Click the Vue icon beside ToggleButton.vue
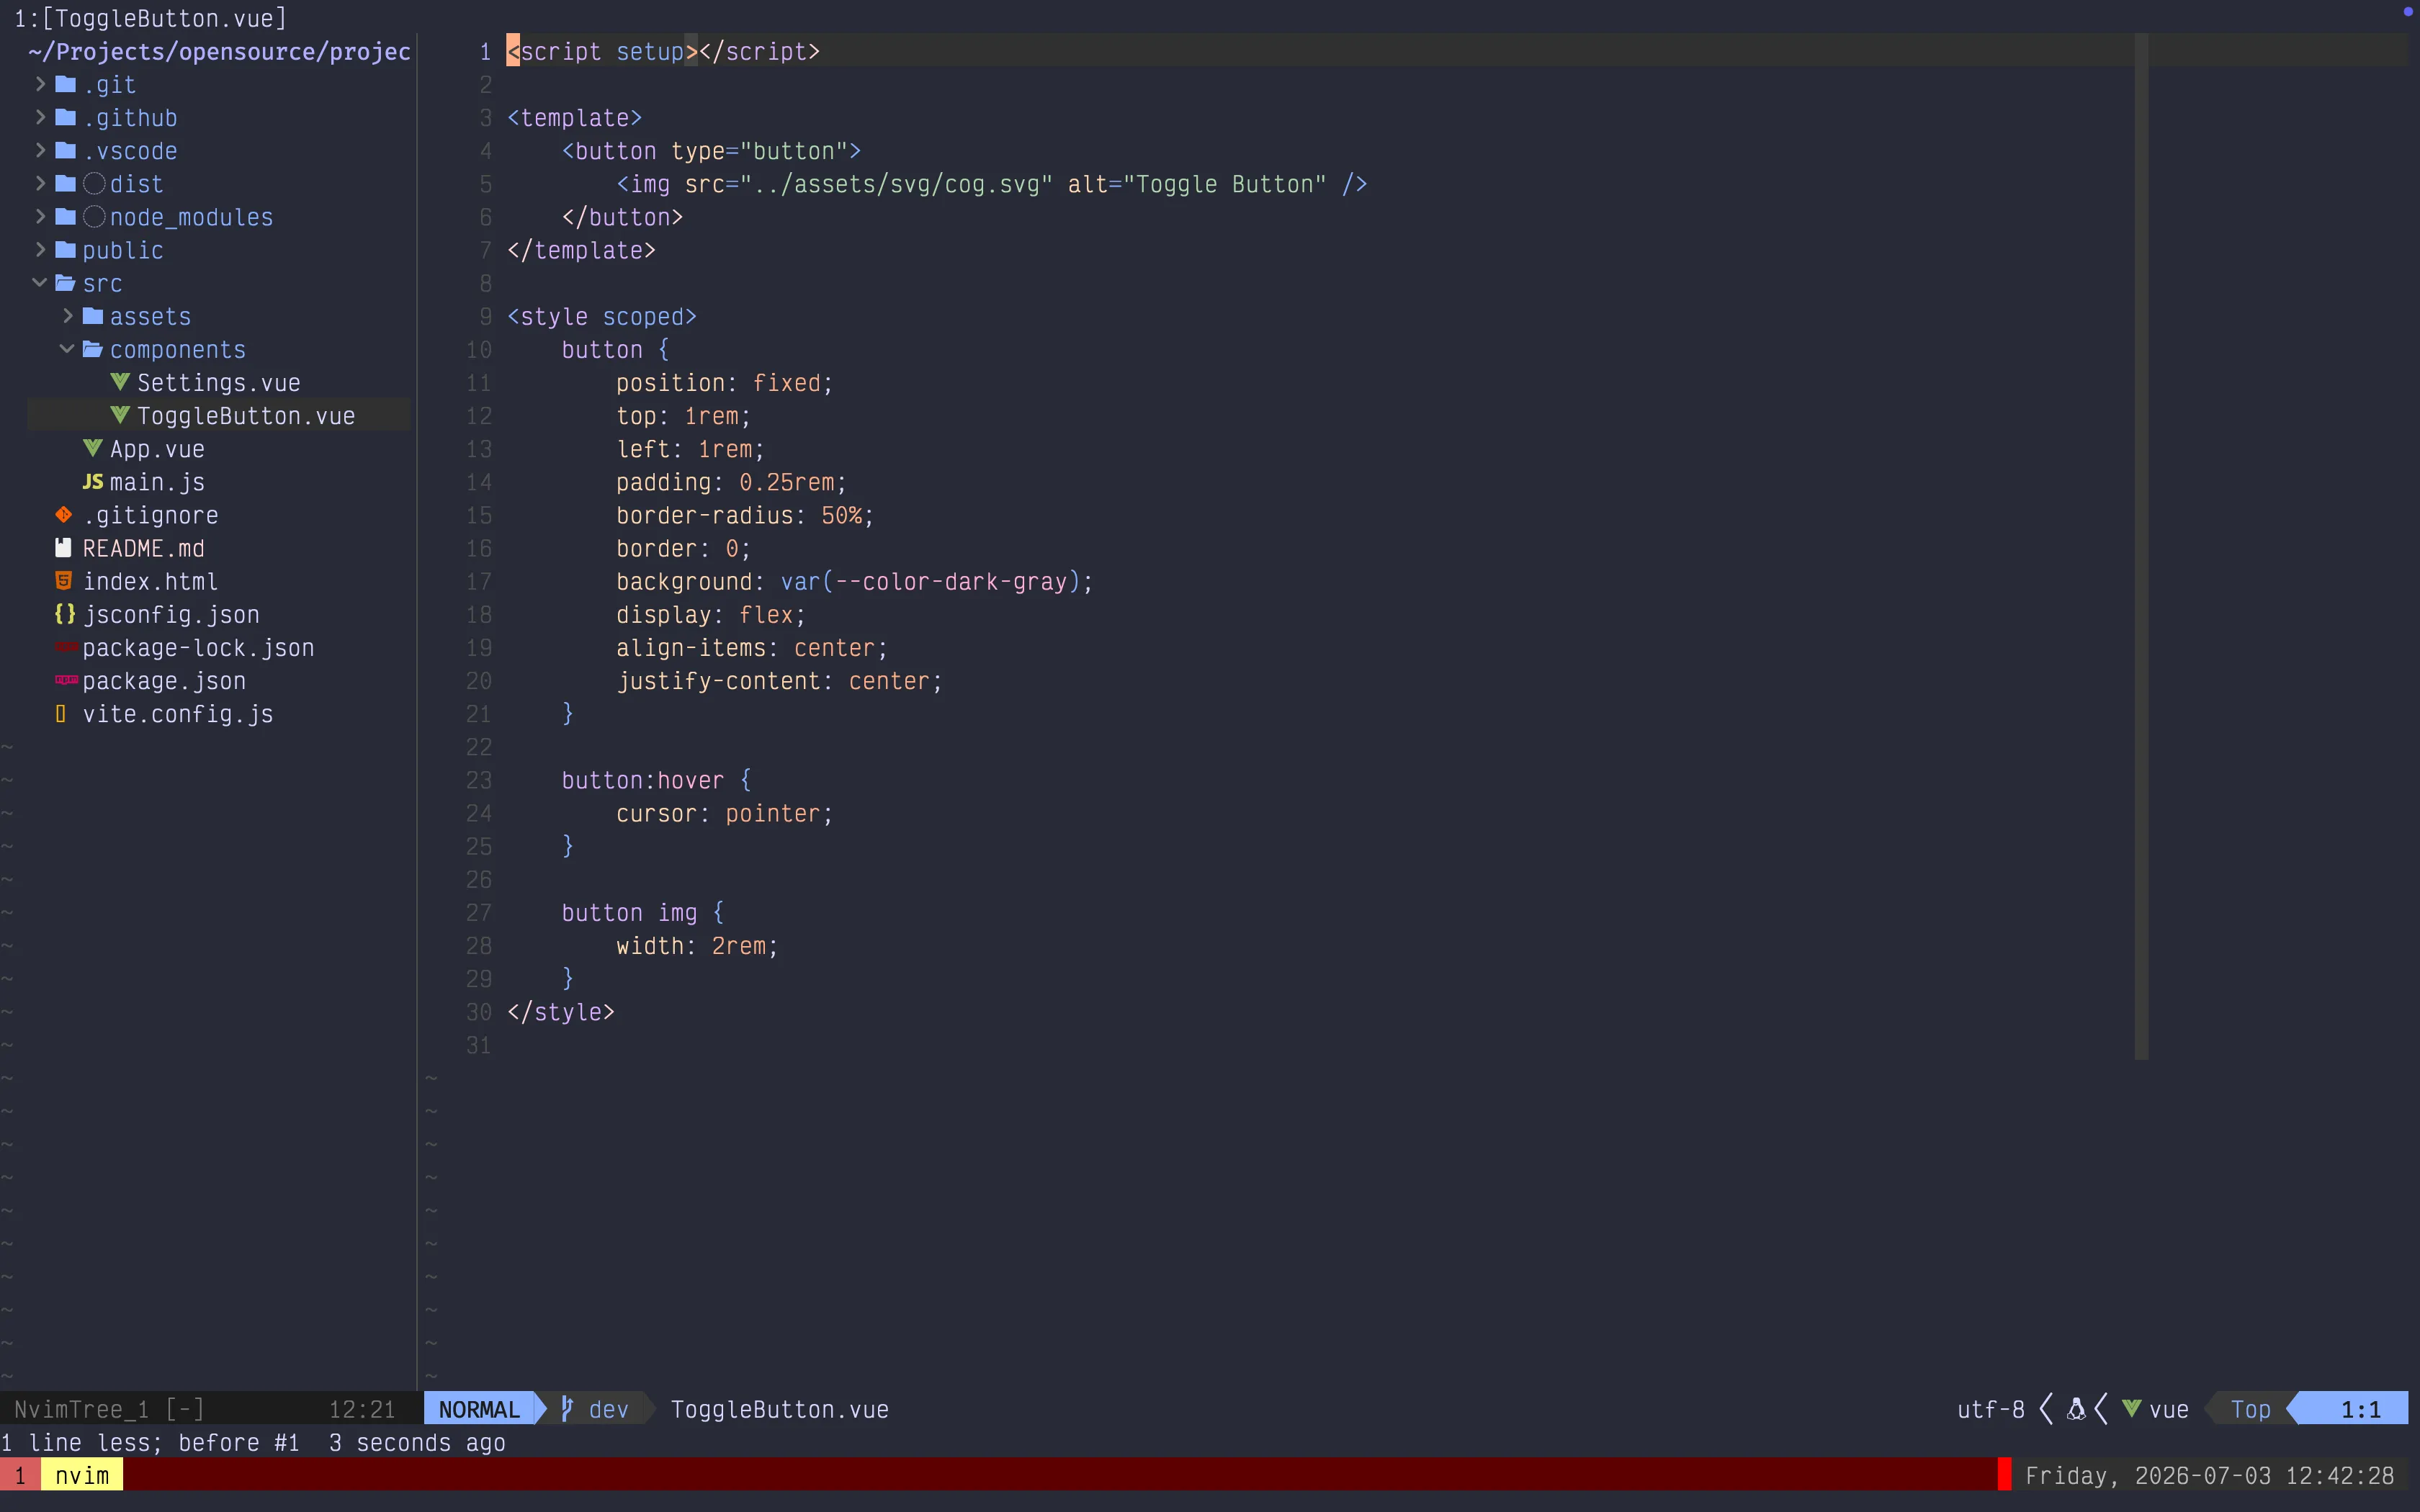Image resolution: width=2420 pixels, height=1512 pixels. point(120,415)
